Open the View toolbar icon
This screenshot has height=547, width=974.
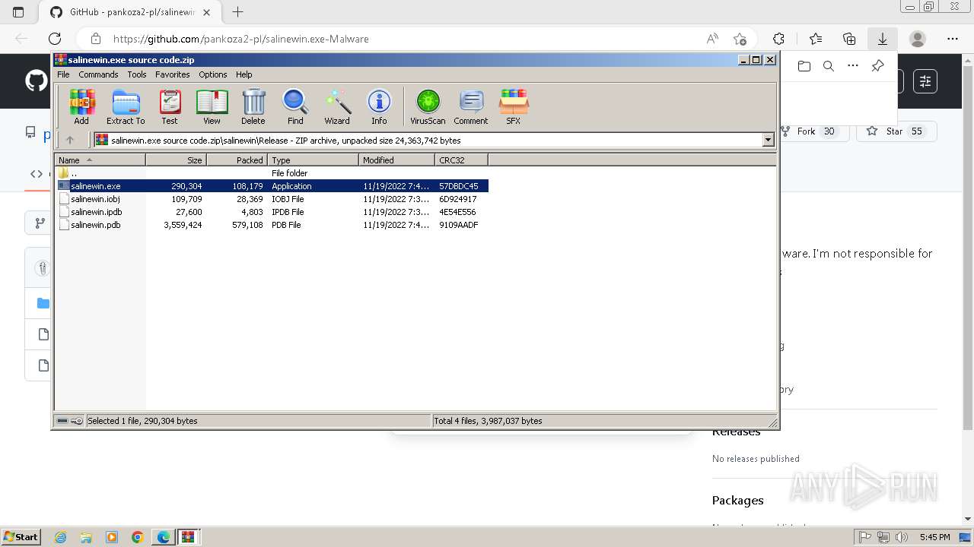[212, 106]
